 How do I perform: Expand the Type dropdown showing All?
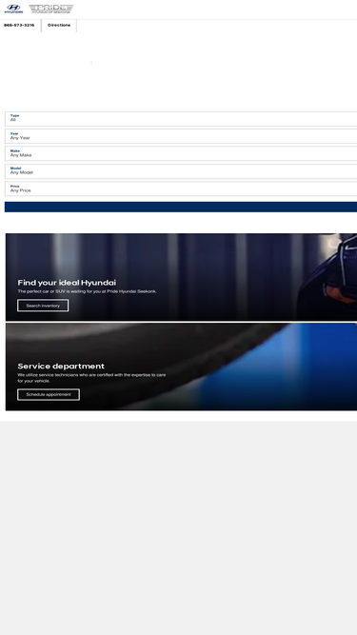(181, 119)
